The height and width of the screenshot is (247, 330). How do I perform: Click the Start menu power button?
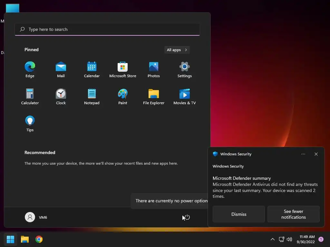[187, 217]
